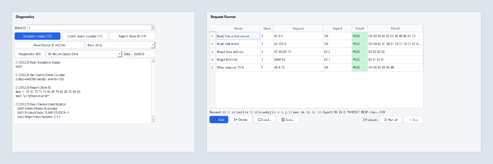Click detail cell 'EX 01 E3 01'
493x164 pixels.
(395, 60)
